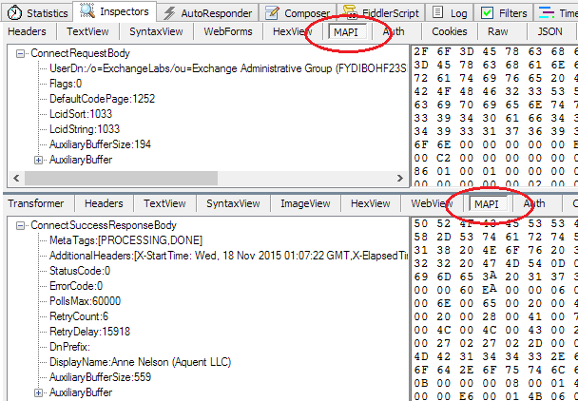
Task: Click the FiddlerScript scroll icon
Action: tap(350, 12)
